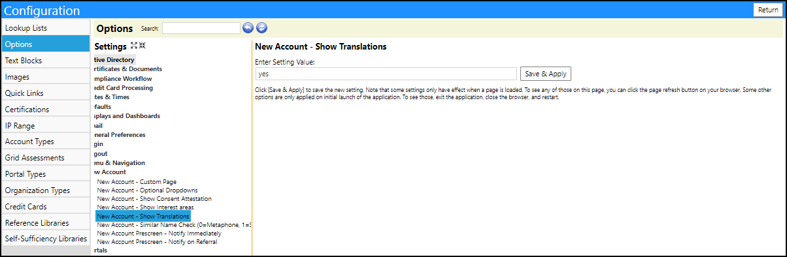Screen dimensions: 787x257
Task: Expand Certificates & Documents settings group
Action: [127, 69]
